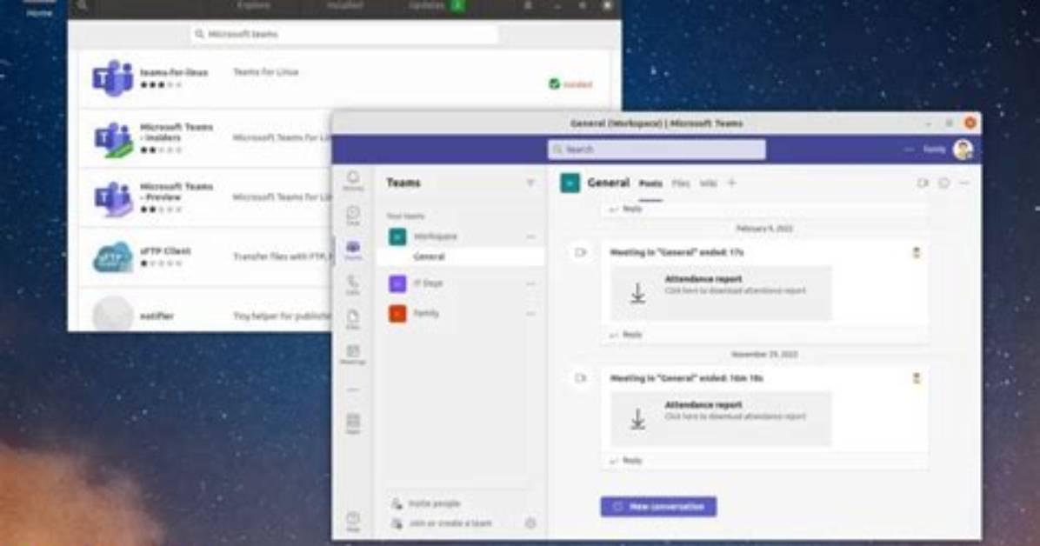Click the Installed badge for teams-for-linux
The image size is (1040, 546).
tap(570, 84)
